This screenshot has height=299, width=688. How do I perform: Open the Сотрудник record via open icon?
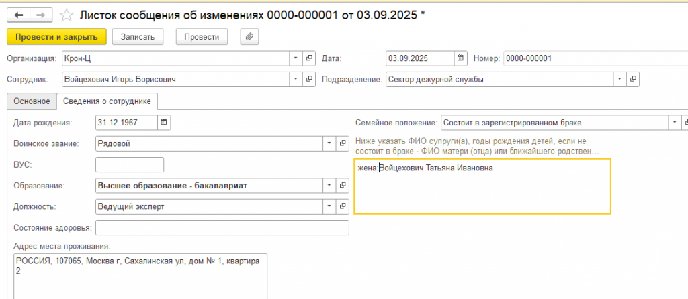pos(309,79)
